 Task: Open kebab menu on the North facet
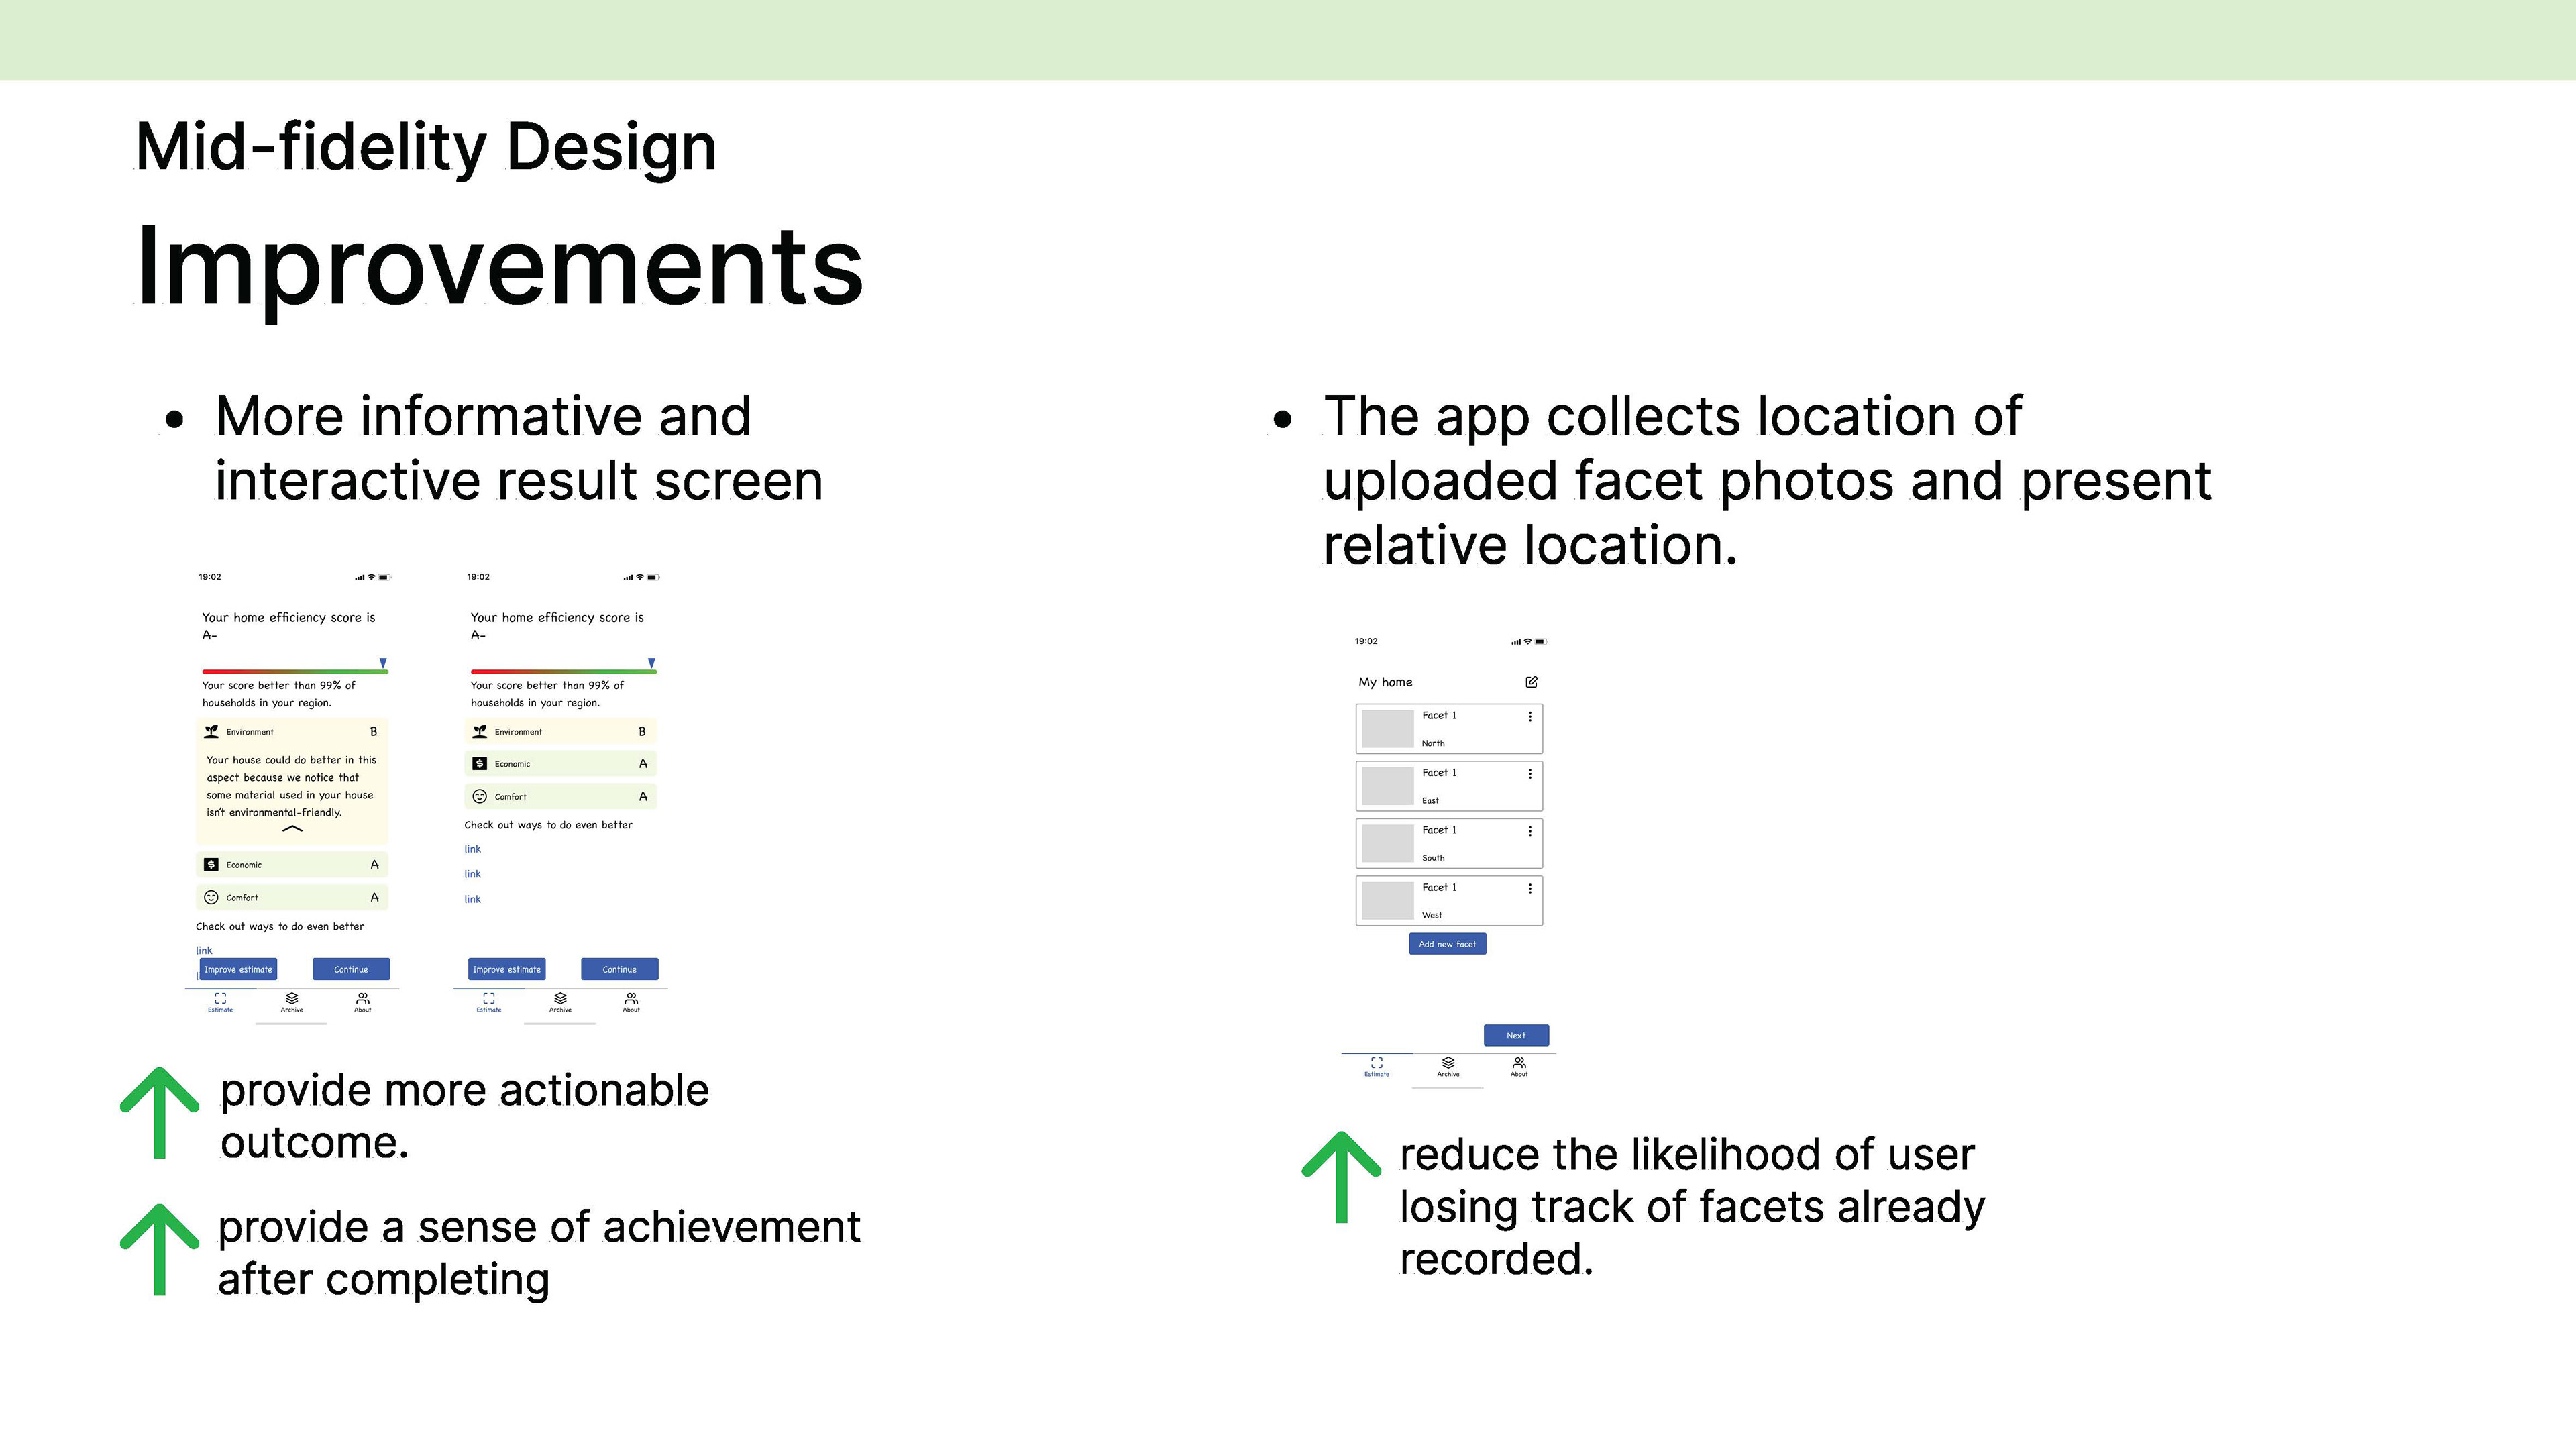point(1530,716)
